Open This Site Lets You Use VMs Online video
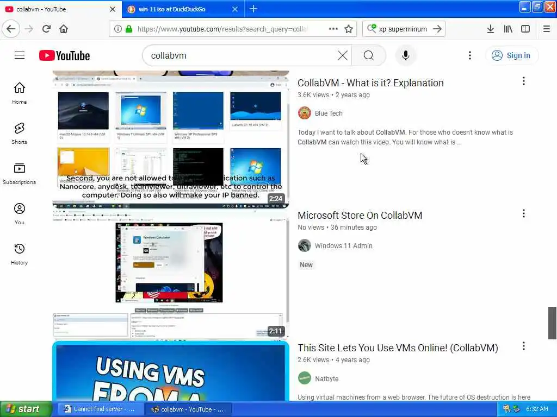This screenshot has height=417, width=557. 398,348
